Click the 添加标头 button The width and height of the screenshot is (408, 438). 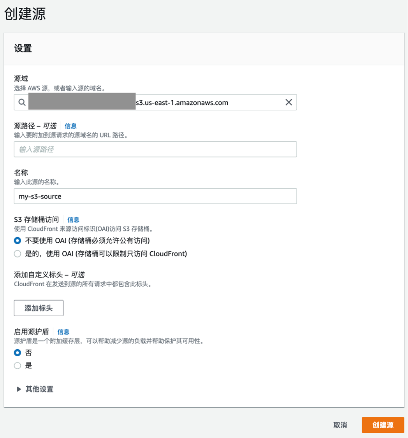(38, 308)
